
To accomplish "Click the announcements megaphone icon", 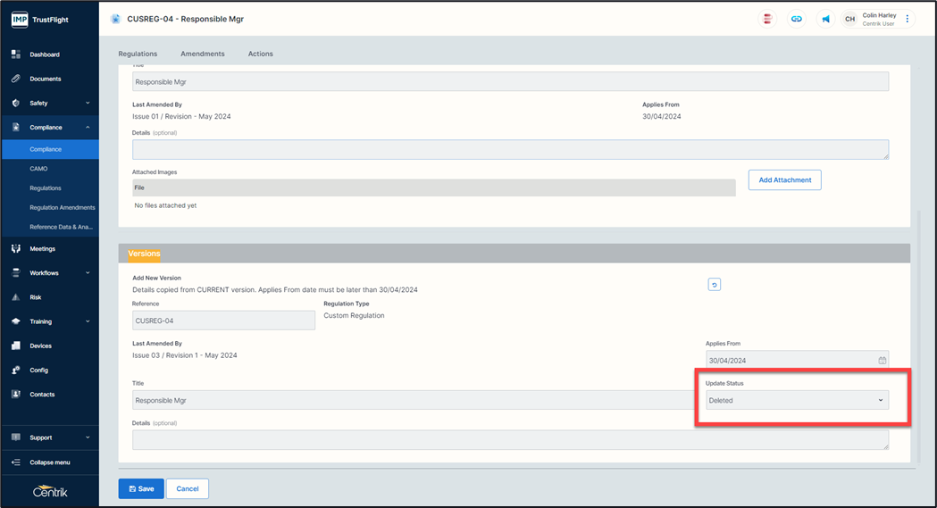I will [x=825, y=19].
